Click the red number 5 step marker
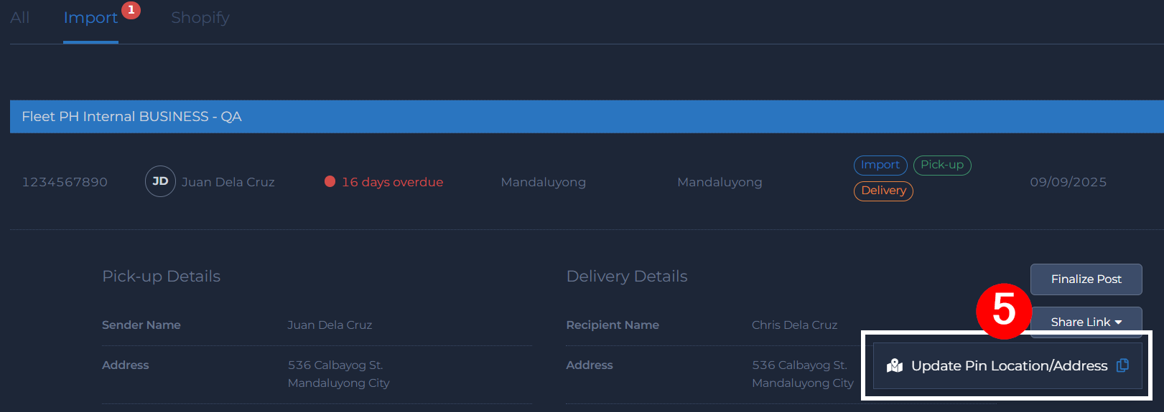 click(1004, 311)
